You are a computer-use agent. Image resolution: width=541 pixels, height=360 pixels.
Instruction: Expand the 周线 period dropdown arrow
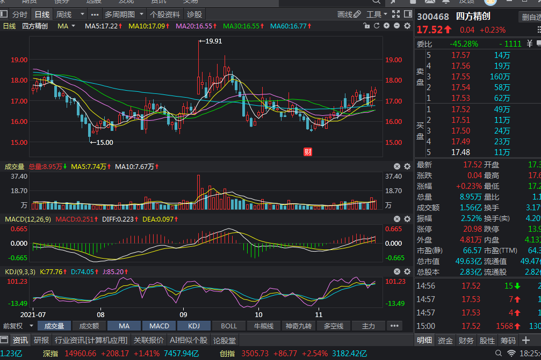82,14
